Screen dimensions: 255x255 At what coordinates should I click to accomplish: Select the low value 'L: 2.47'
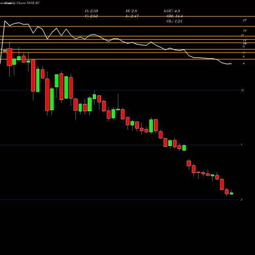pos(132,16)
